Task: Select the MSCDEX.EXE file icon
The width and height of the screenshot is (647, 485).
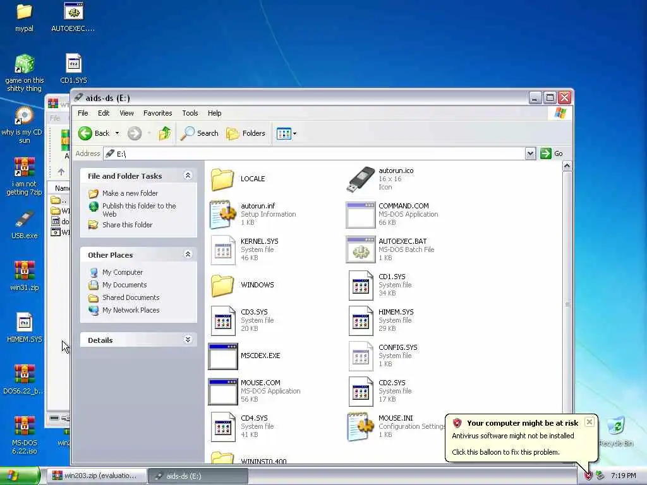Action: [x=222, y=356]
